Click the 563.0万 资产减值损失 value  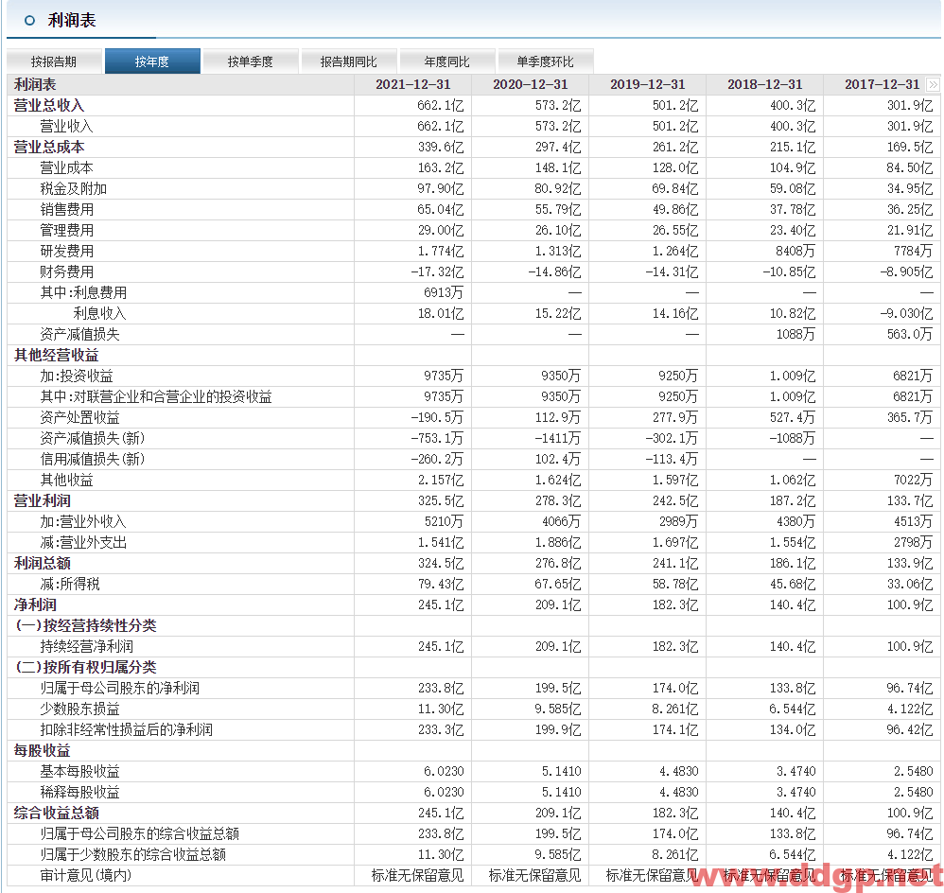pos(910,334)
